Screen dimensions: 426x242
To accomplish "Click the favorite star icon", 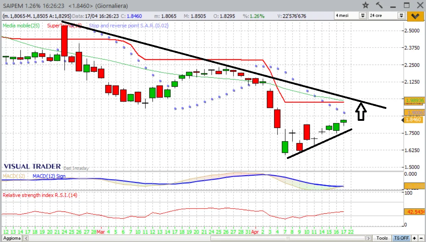I will [366, 5].
